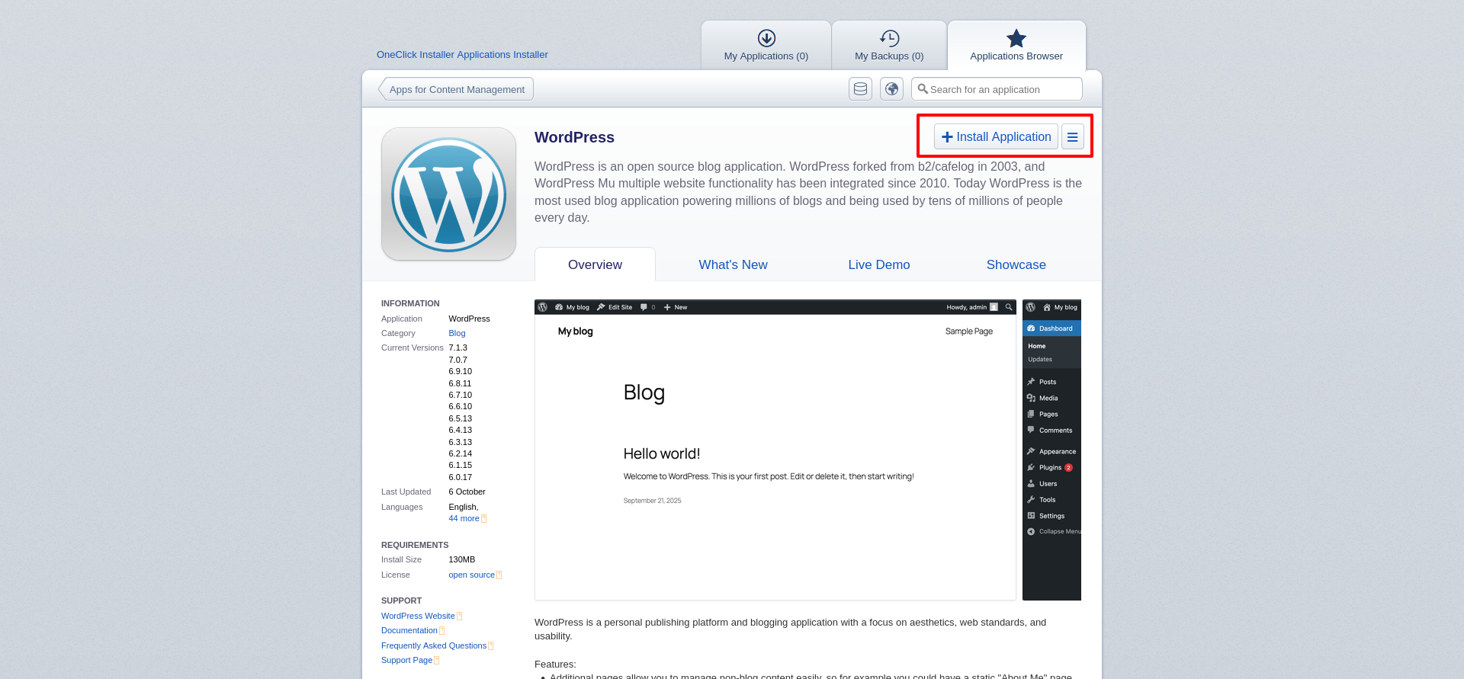Click the download arrow icon of My Applications

coord(766,38)
